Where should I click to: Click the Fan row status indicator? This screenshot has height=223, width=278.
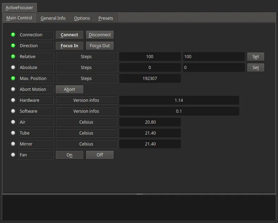coord(13,155)
